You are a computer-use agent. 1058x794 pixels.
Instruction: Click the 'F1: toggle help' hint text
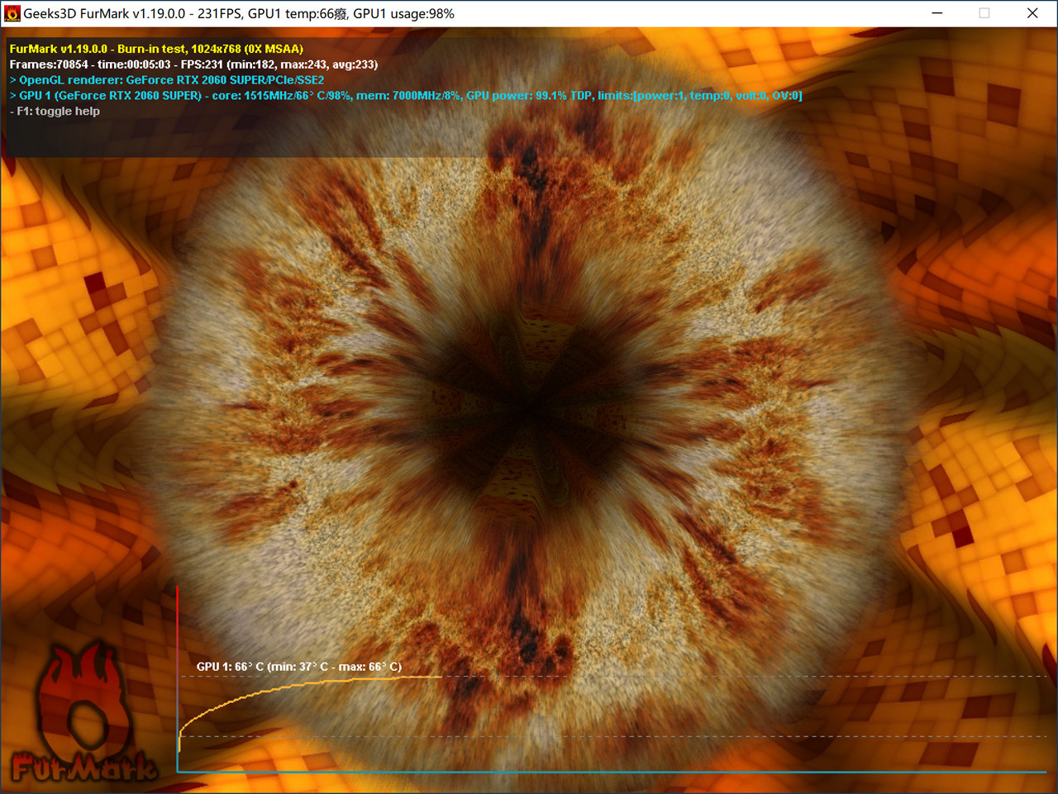pyautogui.click(x=55, y=112)
